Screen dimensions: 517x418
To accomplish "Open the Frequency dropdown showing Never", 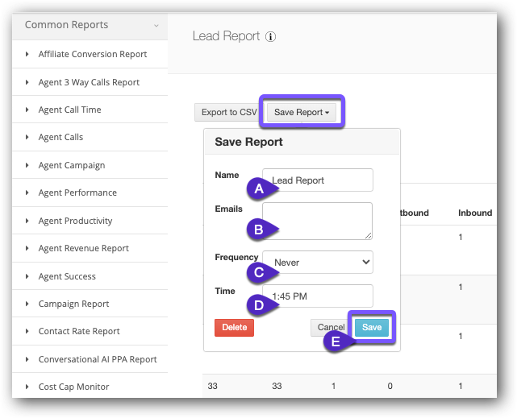I will (x=318, y=262).
